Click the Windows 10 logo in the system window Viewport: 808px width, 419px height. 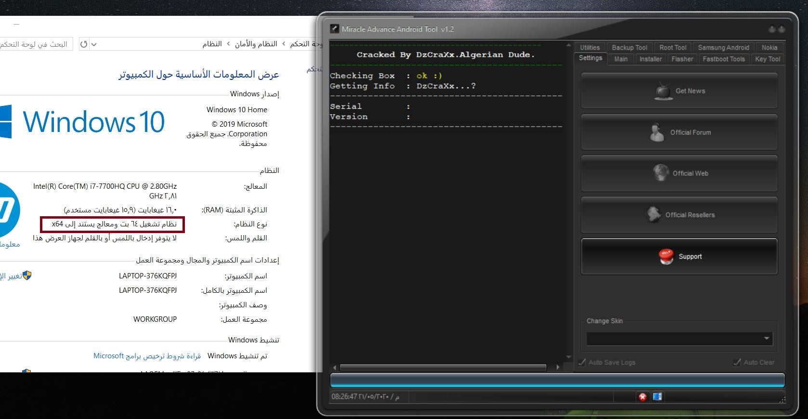pos(82,122)
